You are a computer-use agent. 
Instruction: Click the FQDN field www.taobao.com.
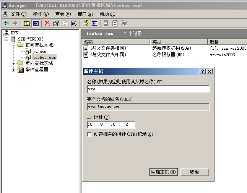click(x=148, y=107)
